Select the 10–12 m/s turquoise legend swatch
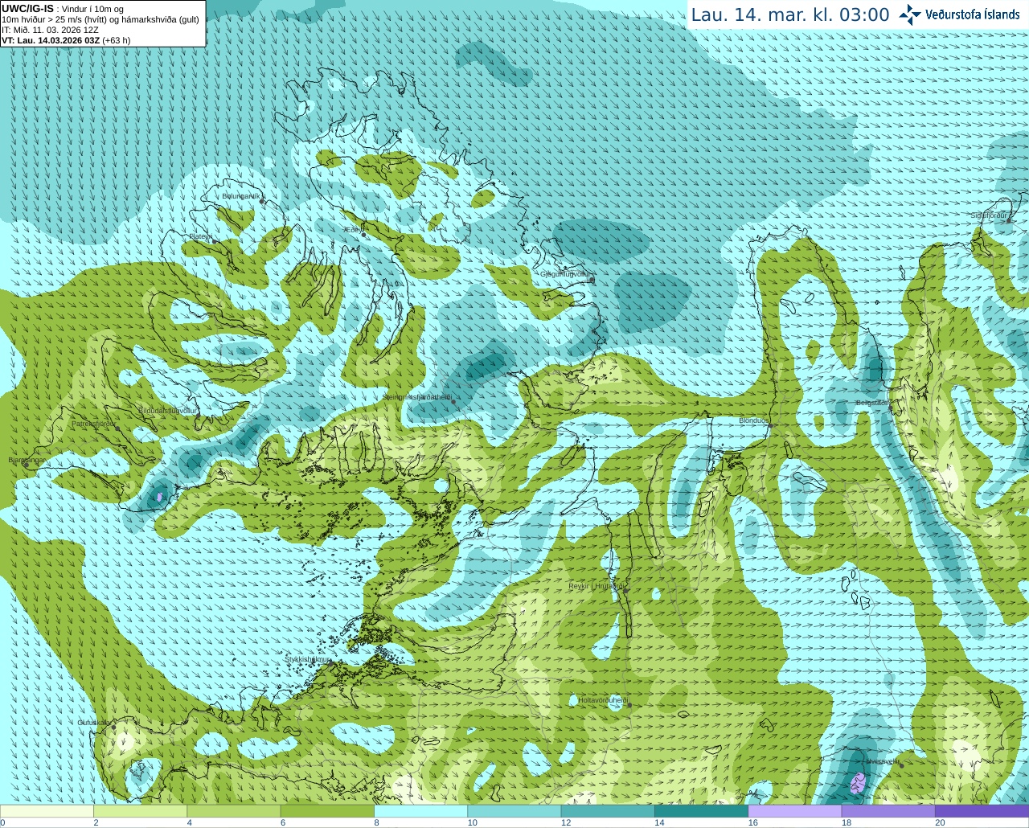This screenshot has width=1029, height=828. tap(514, 811)
